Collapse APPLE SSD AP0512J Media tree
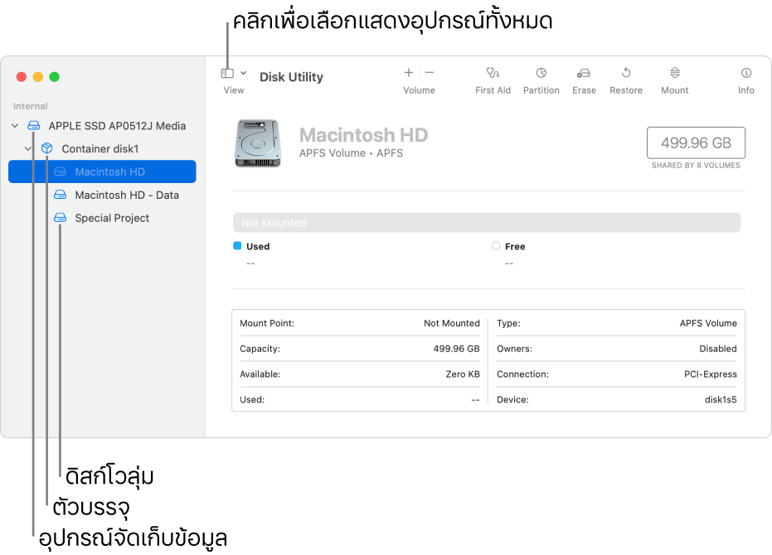This screenshot has height=555, width=772. pos(15,126)
